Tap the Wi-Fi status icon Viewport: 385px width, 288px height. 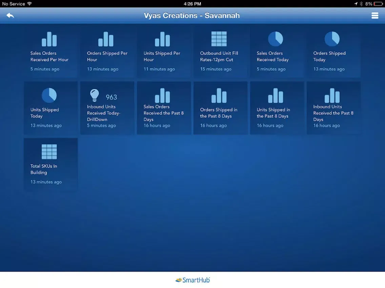pyautogui.click(x=29, y=4)
